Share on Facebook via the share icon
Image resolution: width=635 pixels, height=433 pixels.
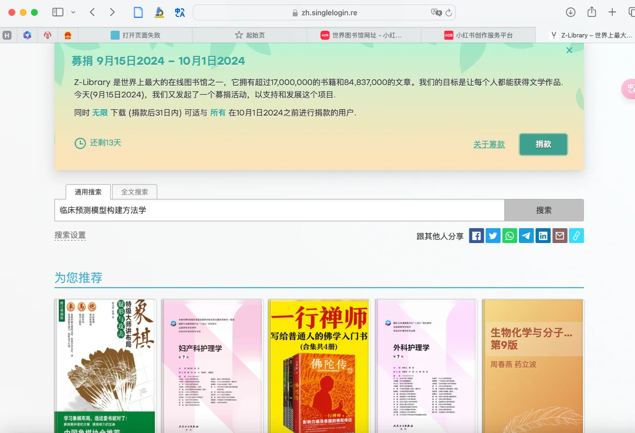click(476, 236)
